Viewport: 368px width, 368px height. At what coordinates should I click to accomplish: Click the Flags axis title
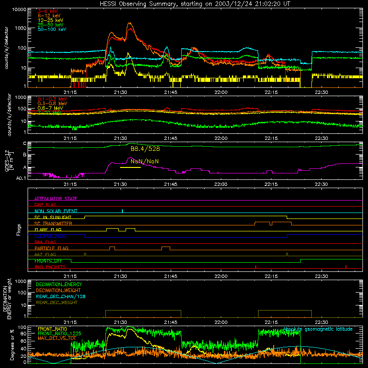[x=19, y=230]
